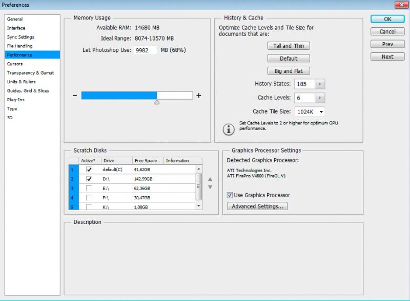Enable the F:\ scratch disk checkbox
The image size is (410, 301).
89,198
